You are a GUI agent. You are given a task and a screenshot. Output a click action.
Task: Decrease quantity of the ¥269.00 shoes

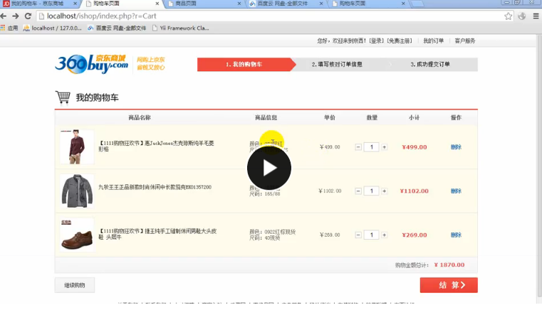point(358,235)
